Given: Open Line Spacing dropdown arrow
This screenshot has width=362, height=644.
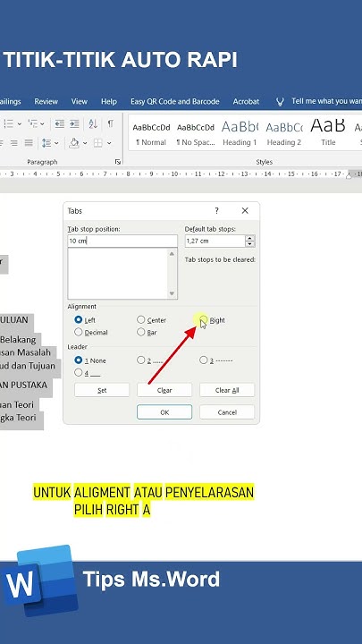Looking at the screenshot, I should click(56, 143).
